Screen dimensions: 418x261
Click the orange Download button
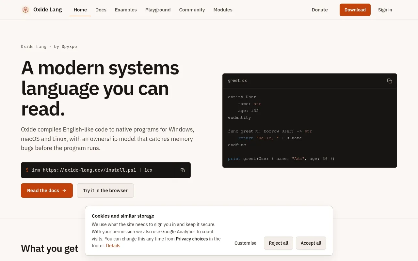pyautogui.click(x=355, y=10)
